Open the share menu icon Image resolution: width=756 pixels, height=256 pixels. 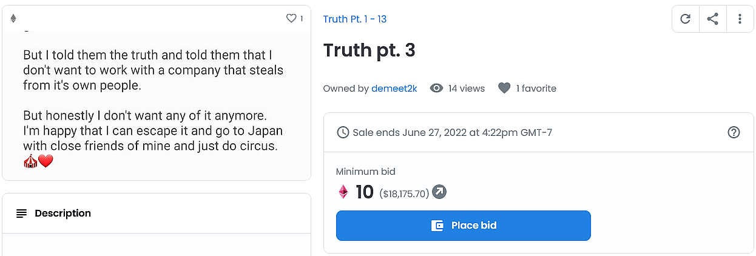[713, 19]
